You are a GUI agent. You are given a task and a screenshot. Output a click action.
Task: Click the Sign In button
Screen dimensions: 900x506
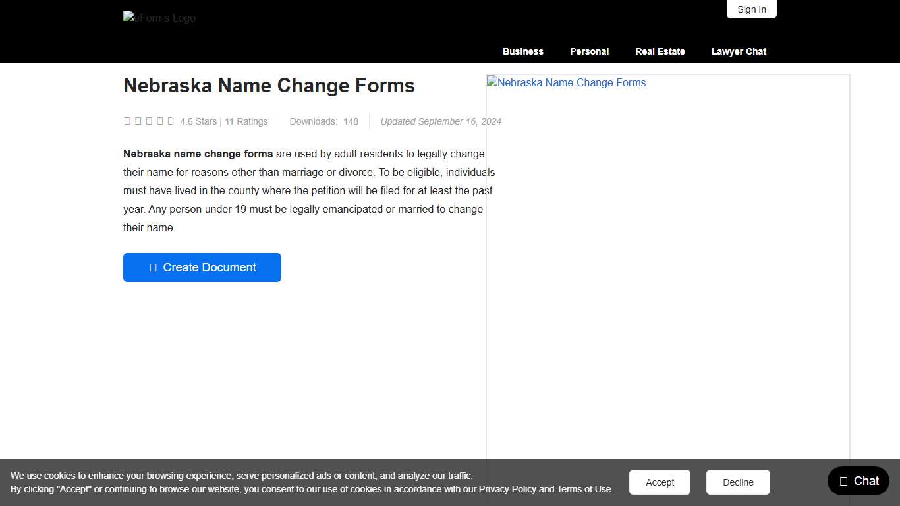point(751,9)
